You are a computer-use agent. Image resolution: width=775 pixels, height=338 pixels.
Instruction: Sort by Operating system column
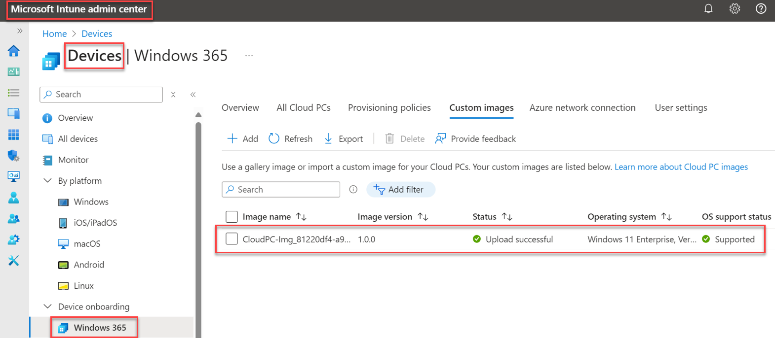[630, 217]
